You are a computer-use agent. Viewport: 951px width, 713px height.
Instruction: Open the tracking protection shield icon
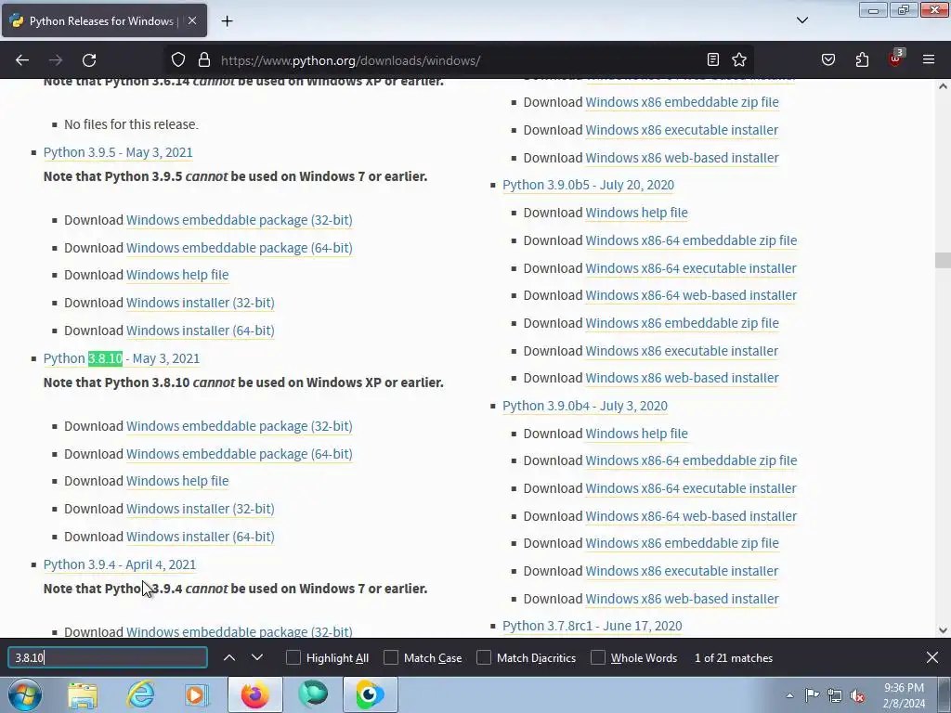coord(177,60)
